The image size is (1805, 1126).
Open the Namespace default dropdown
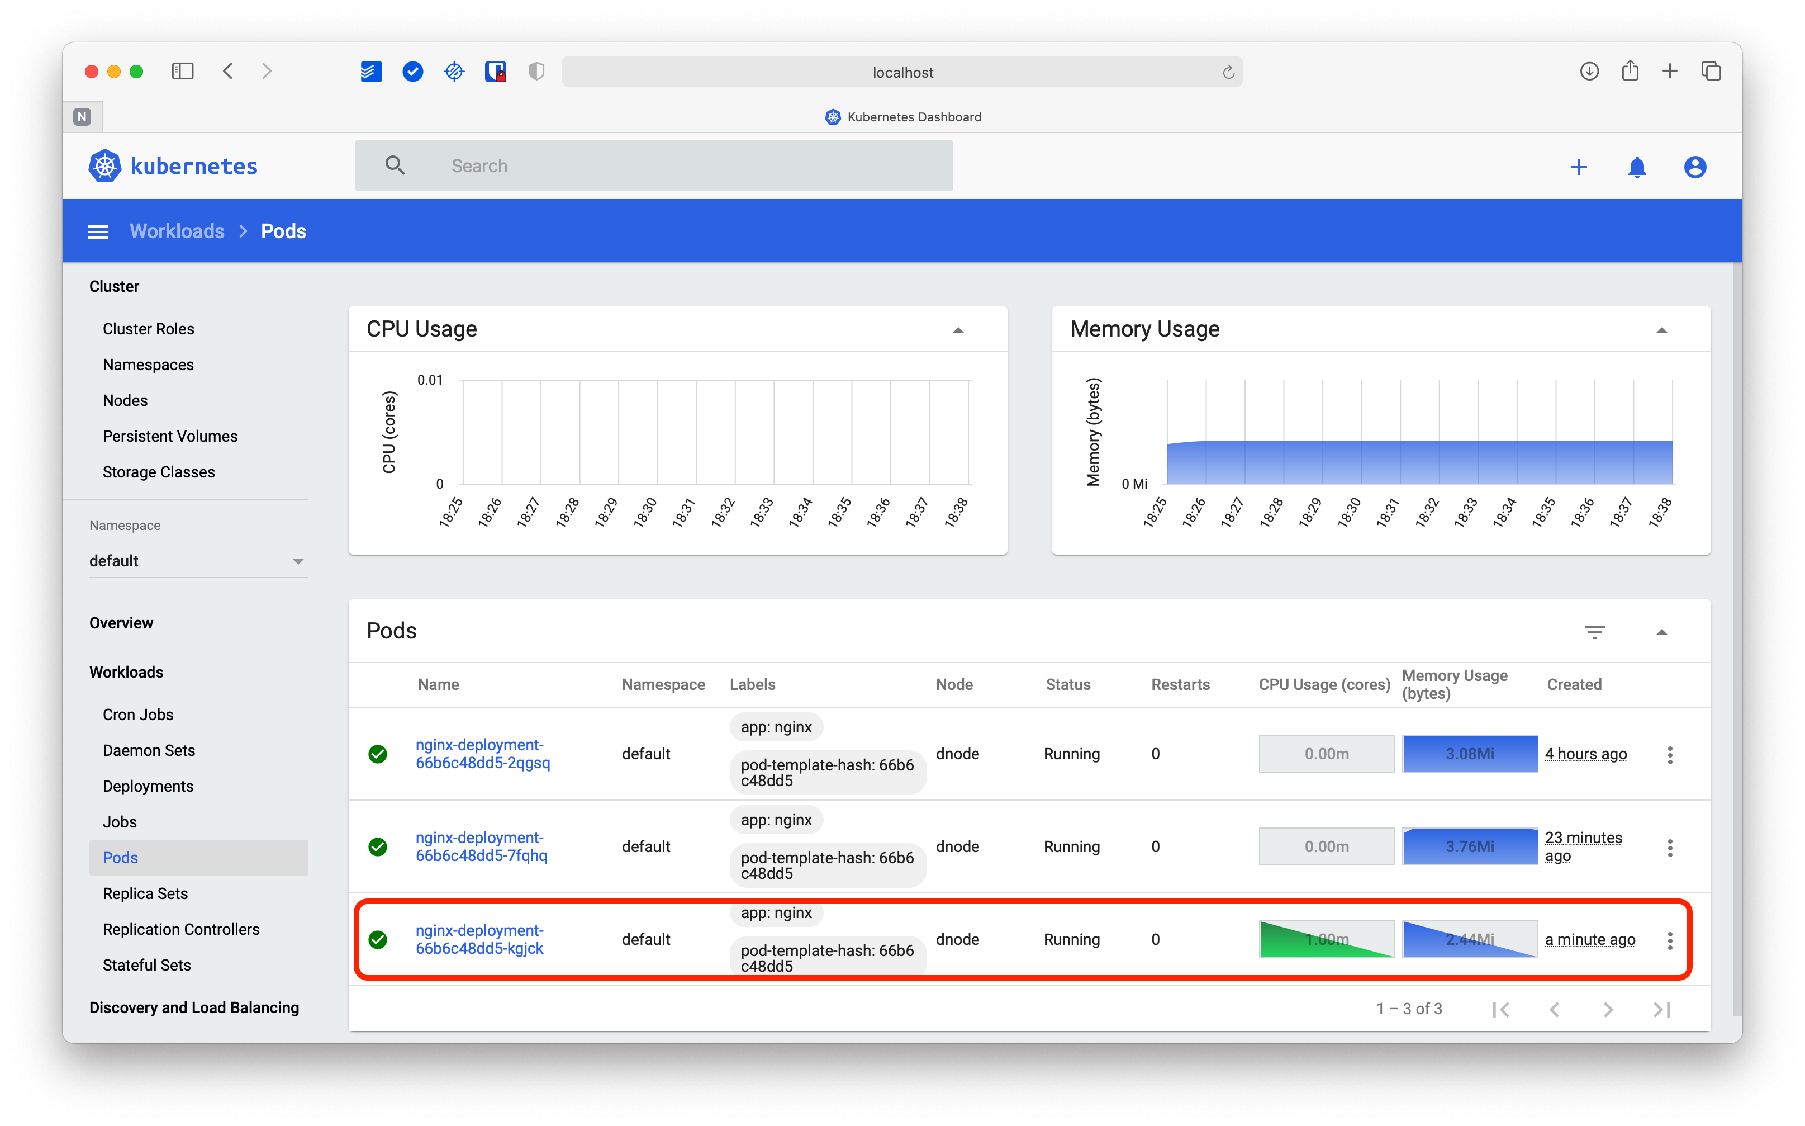pos(198,561)
